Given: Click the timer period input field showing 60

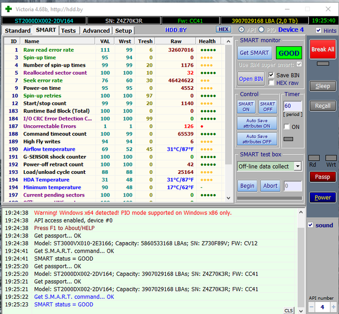Looking at the screenshot, I should (x=292, y=106).
